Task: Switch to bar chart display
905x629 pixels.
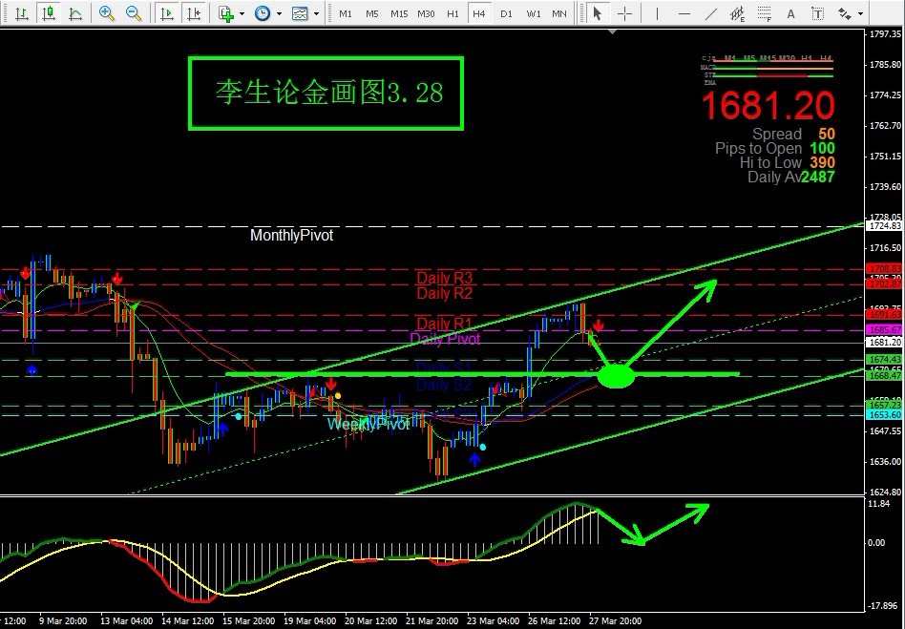Action: point(19,13)
